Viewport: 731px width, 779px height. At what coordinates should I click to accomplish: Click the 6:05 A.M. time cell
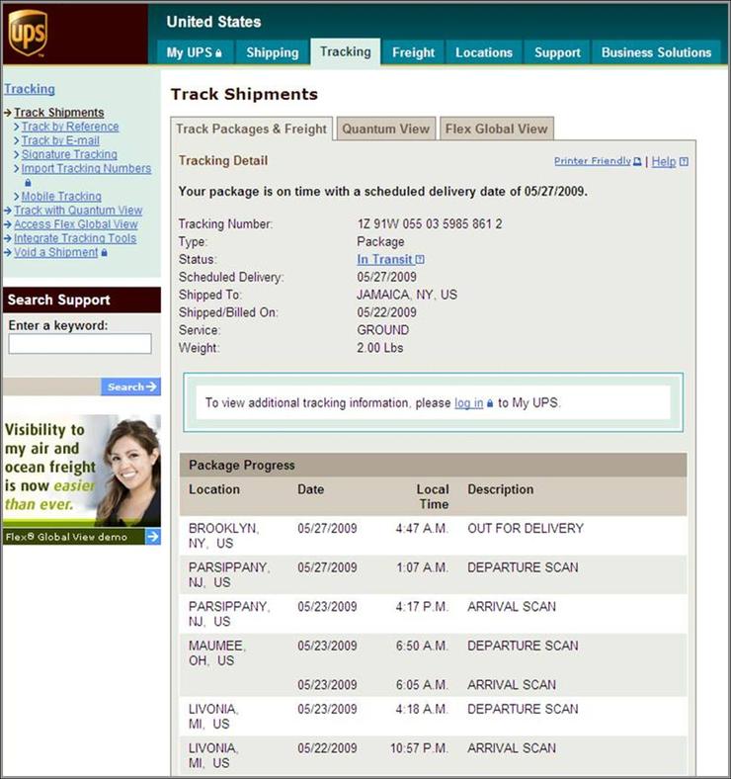422,685
